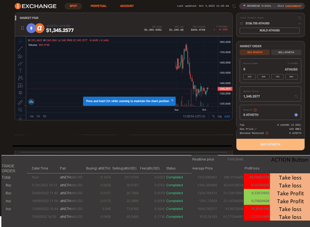Image resolution: width=310 pixels, height=227 pixels.
Task: Click Take loss for 5 Oct 2022 order
Action: coord(290,186)
